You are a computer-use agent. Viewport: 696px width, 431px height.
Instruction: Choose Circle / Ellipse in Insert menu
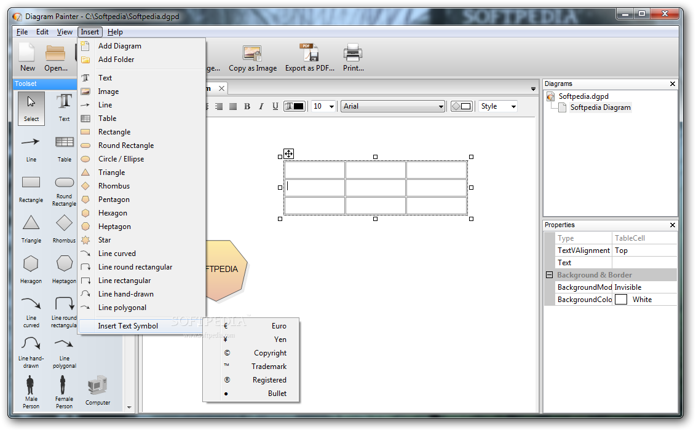pyautogui.click(x=141, y=159)
